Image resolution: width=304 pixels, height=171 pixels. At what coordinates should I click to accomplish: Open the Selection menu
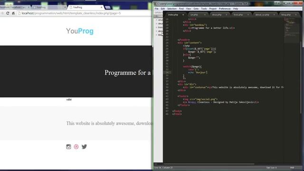(x=172, y=9)
